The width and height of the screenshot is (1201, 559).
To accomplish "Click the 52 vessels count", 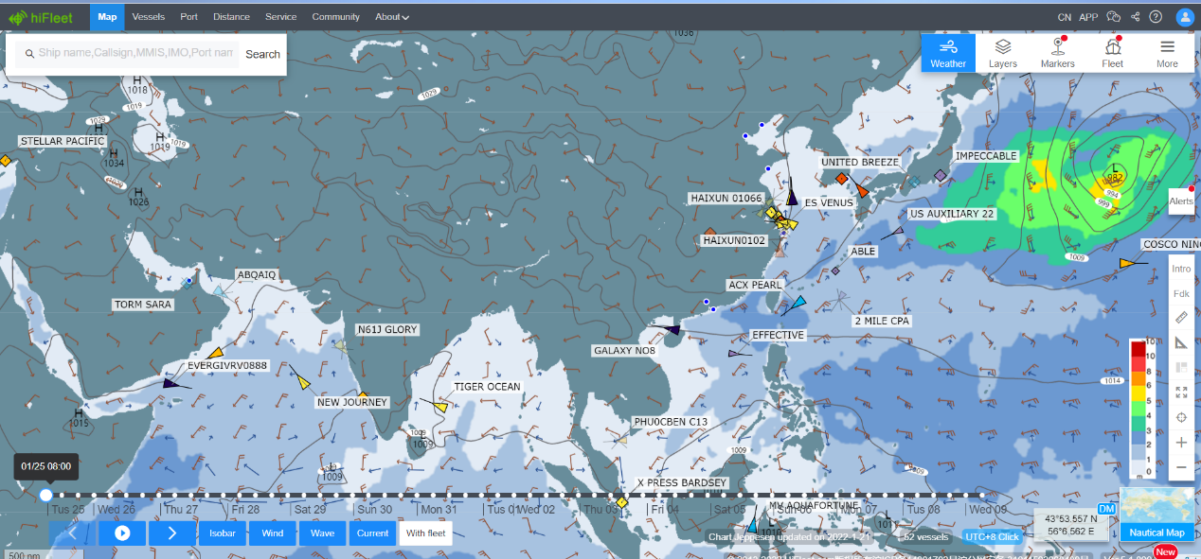I will pyautogui.click(x=926, y=536).
